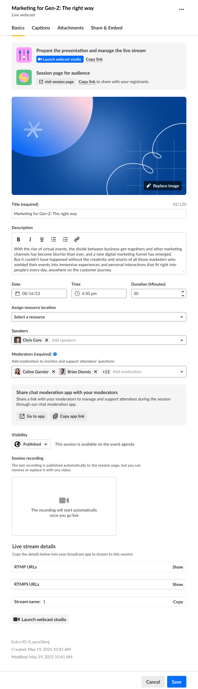
Task: Toggle underline formatting in description
Action: click(42, 239)
